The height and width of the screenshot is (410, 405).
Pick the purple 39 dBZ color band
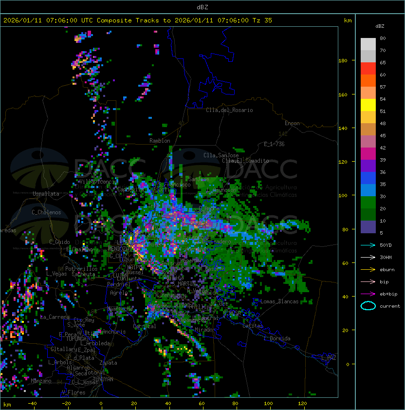click(368, 166)
